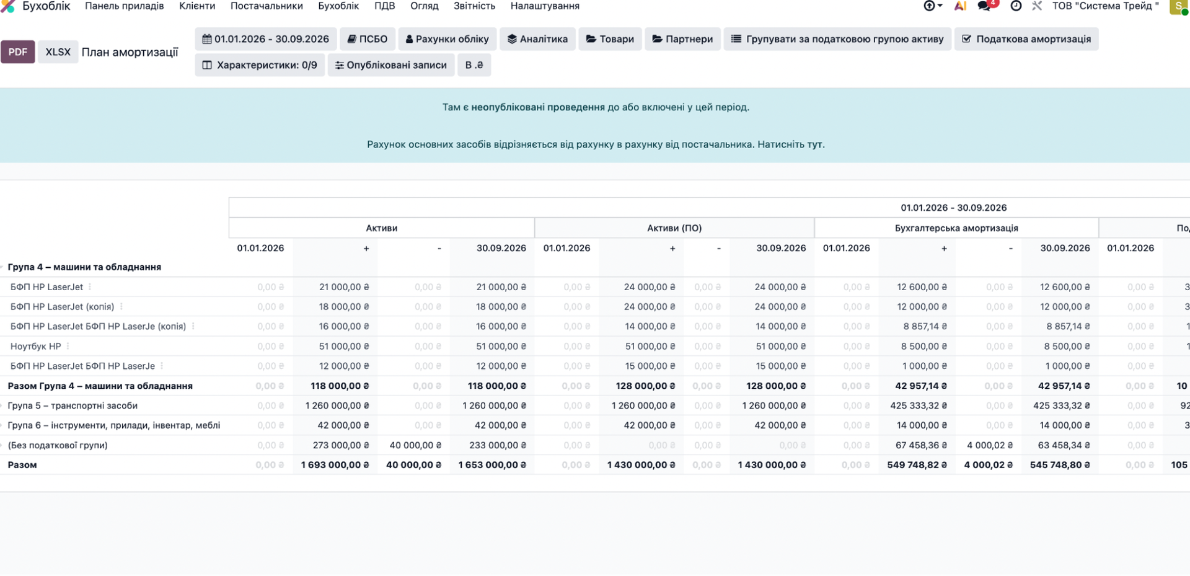Open the Клієнти menu
The image size is (1190, 576).
tap(197, 6)
